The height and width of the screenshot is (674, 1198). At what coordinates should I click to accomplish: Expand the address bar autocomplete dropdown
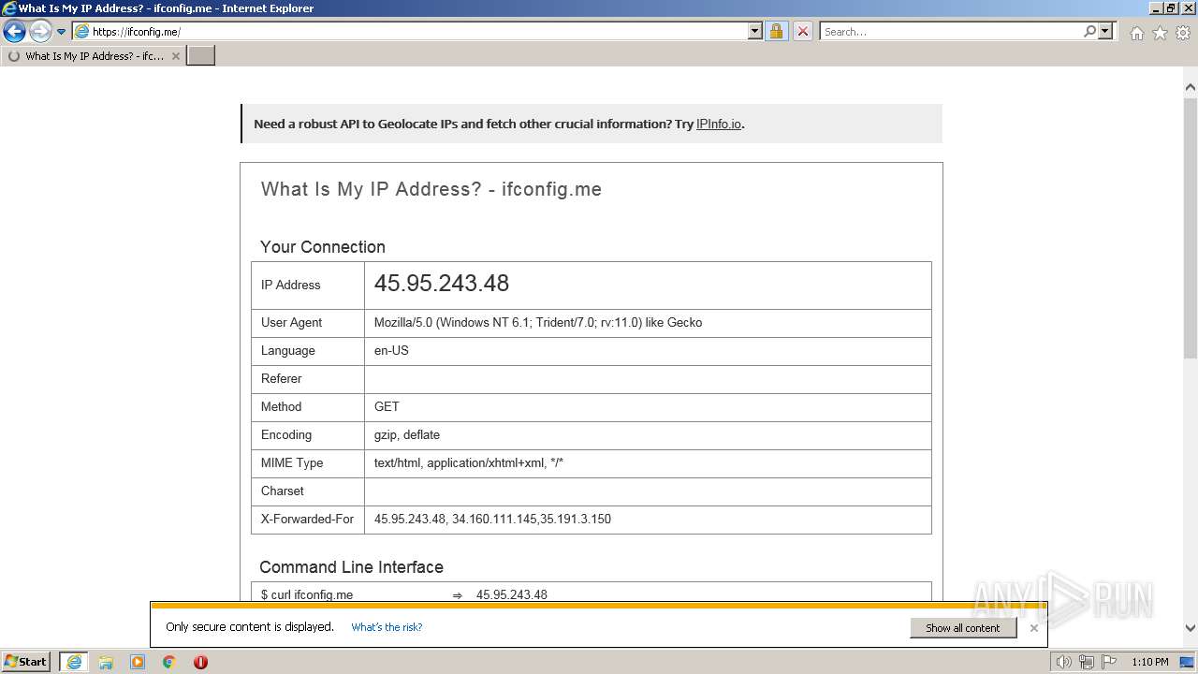click(755, 32)
